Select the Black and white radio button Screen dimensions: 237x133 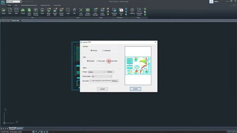coord(107,61)
